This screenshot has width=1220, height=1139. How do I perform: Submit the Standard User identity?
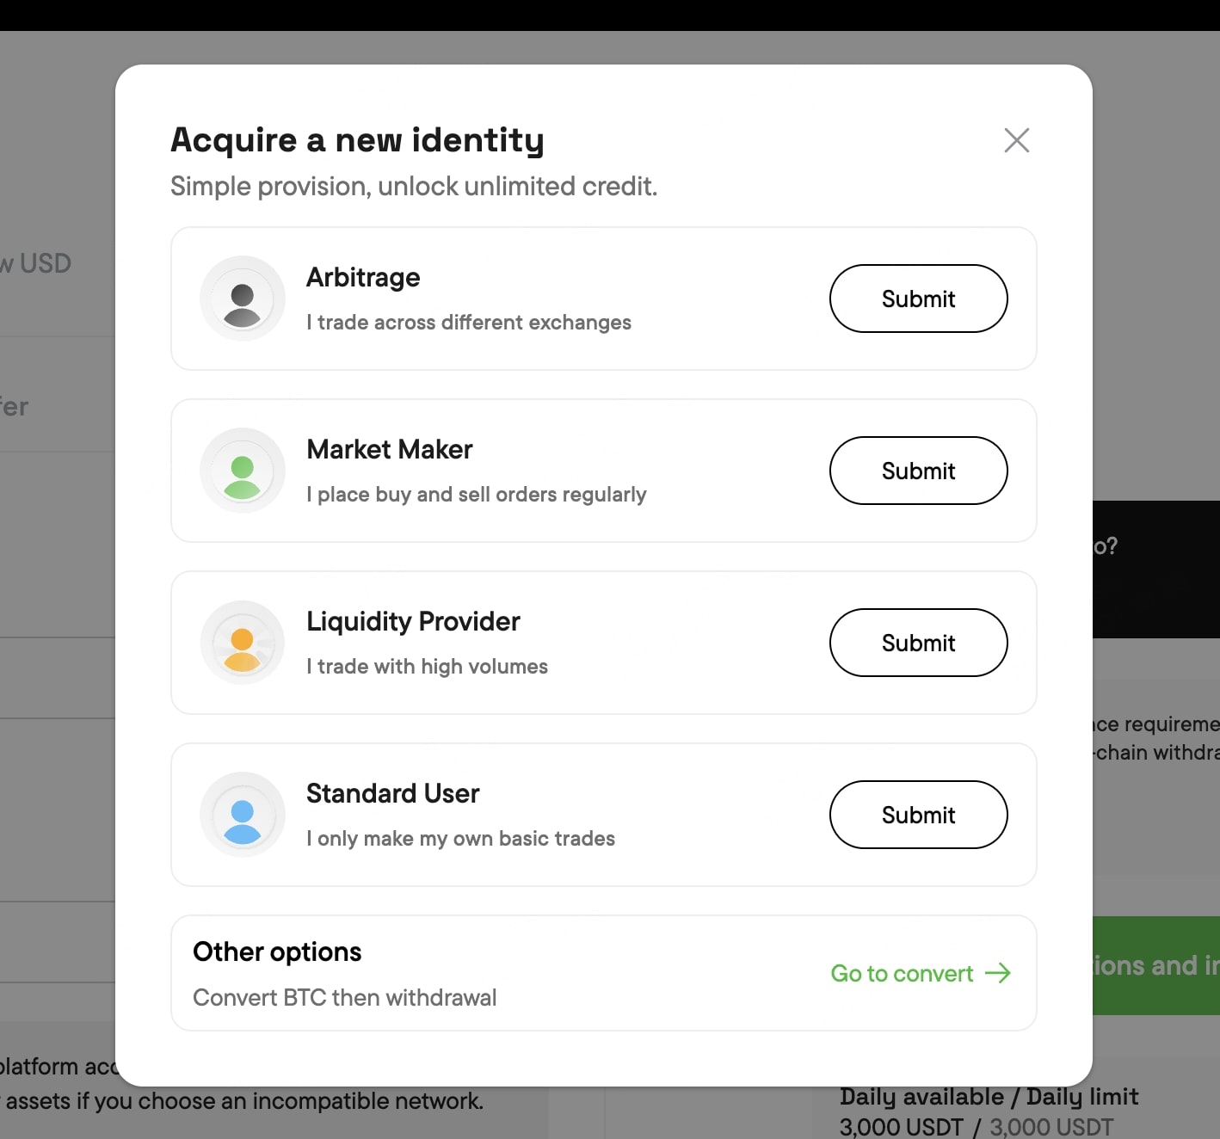[918, 815]
